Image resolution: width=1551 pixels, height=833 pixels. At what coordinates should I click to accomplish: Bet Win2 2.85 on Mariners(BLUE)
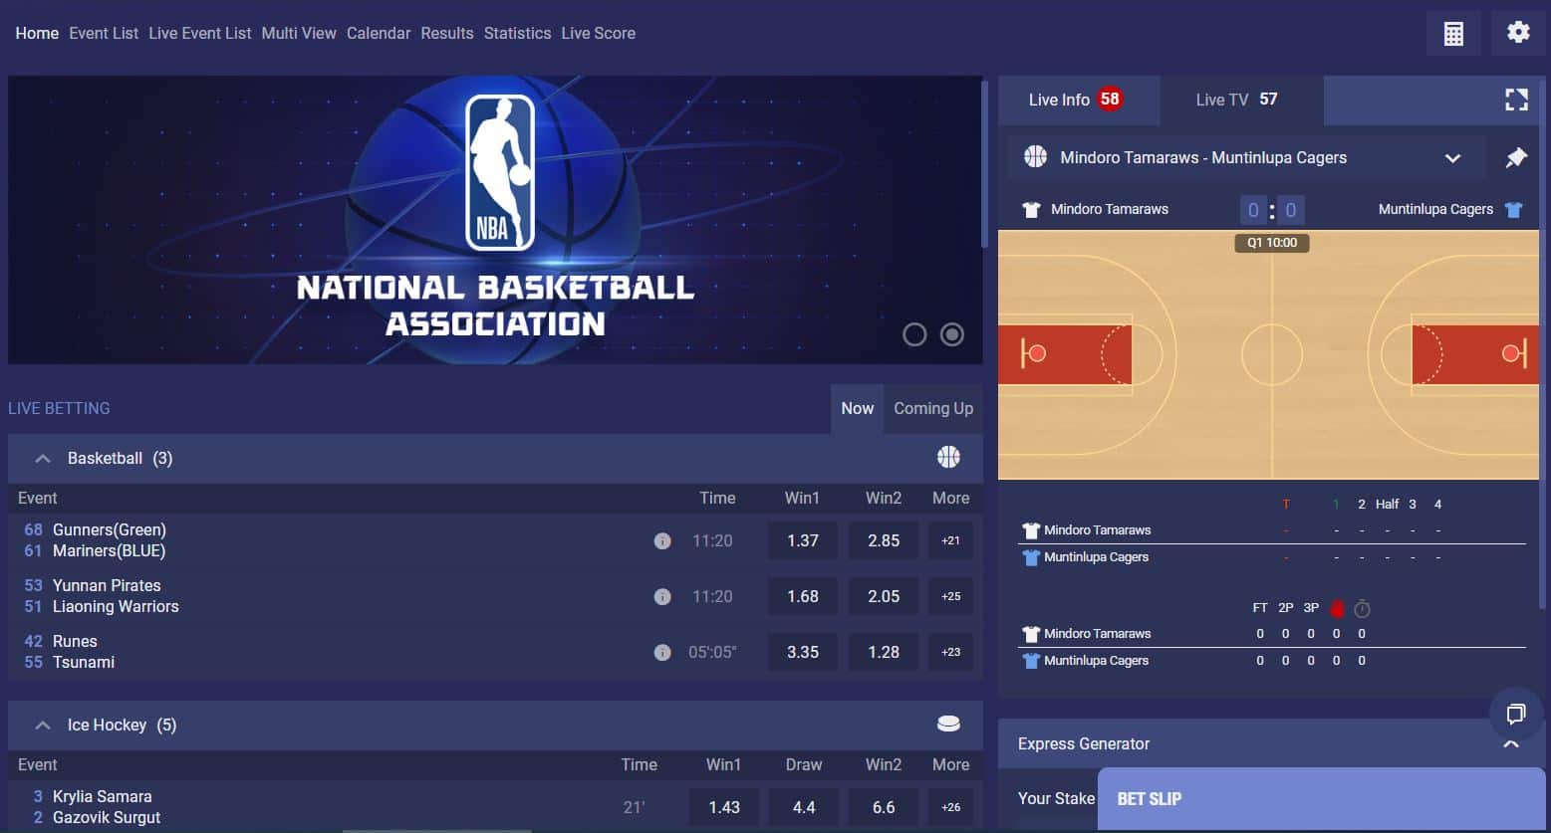pos(884,540)
